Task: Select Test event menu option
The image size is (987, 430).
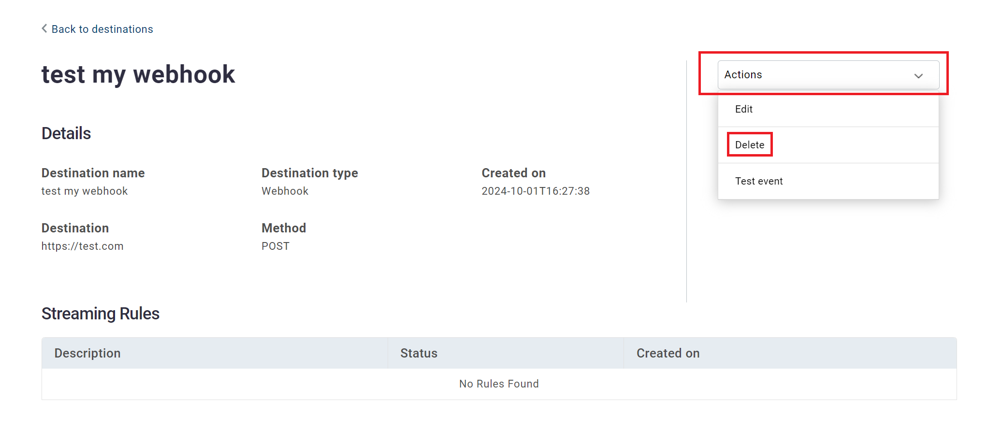Action: (759, 181)
